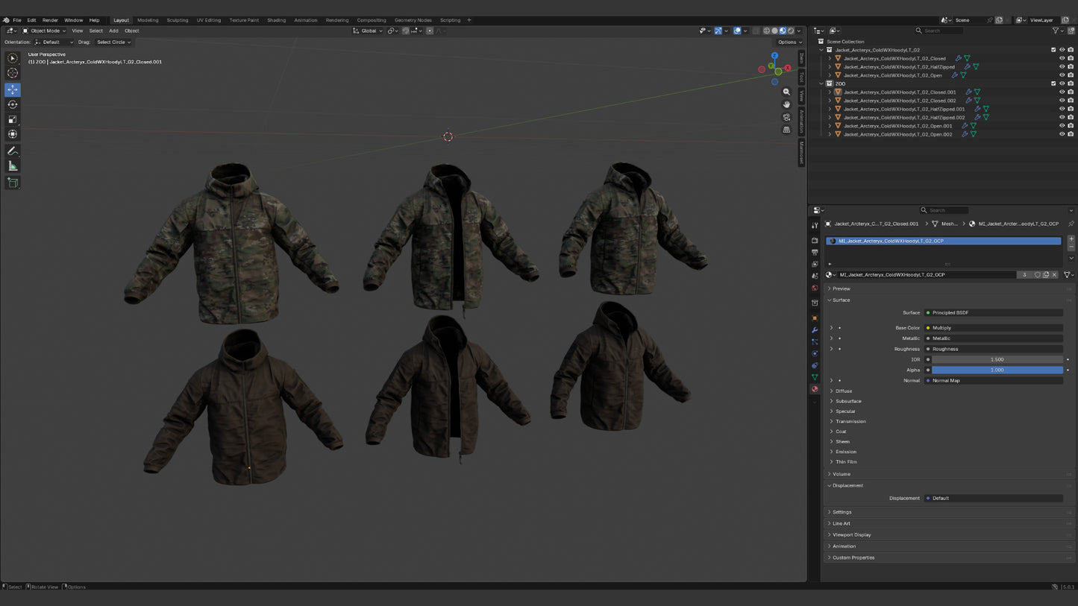Select the Cursor tool

[x=13, y=73]
